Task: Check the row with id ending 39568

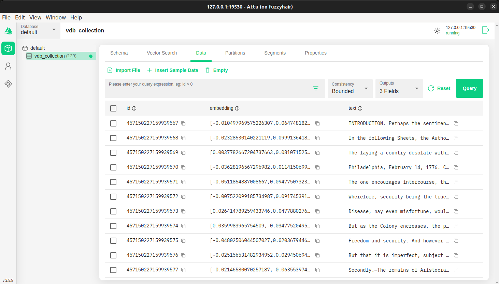Action: pos(113,138)
